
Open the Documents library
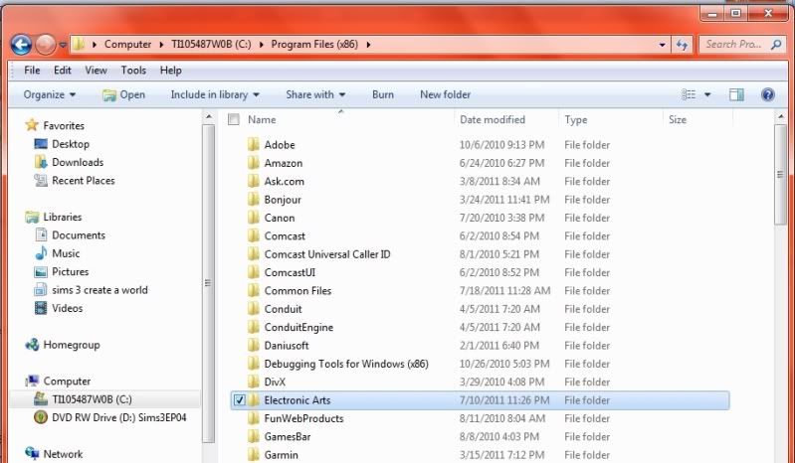(x=79, y=235)
